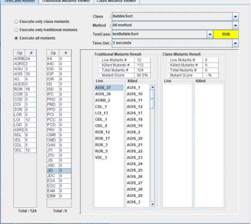Image resolution: width=251 pixels, height=224 pixels.
Task: Click the EMM class operator row
Action: [x=59, y=196]
